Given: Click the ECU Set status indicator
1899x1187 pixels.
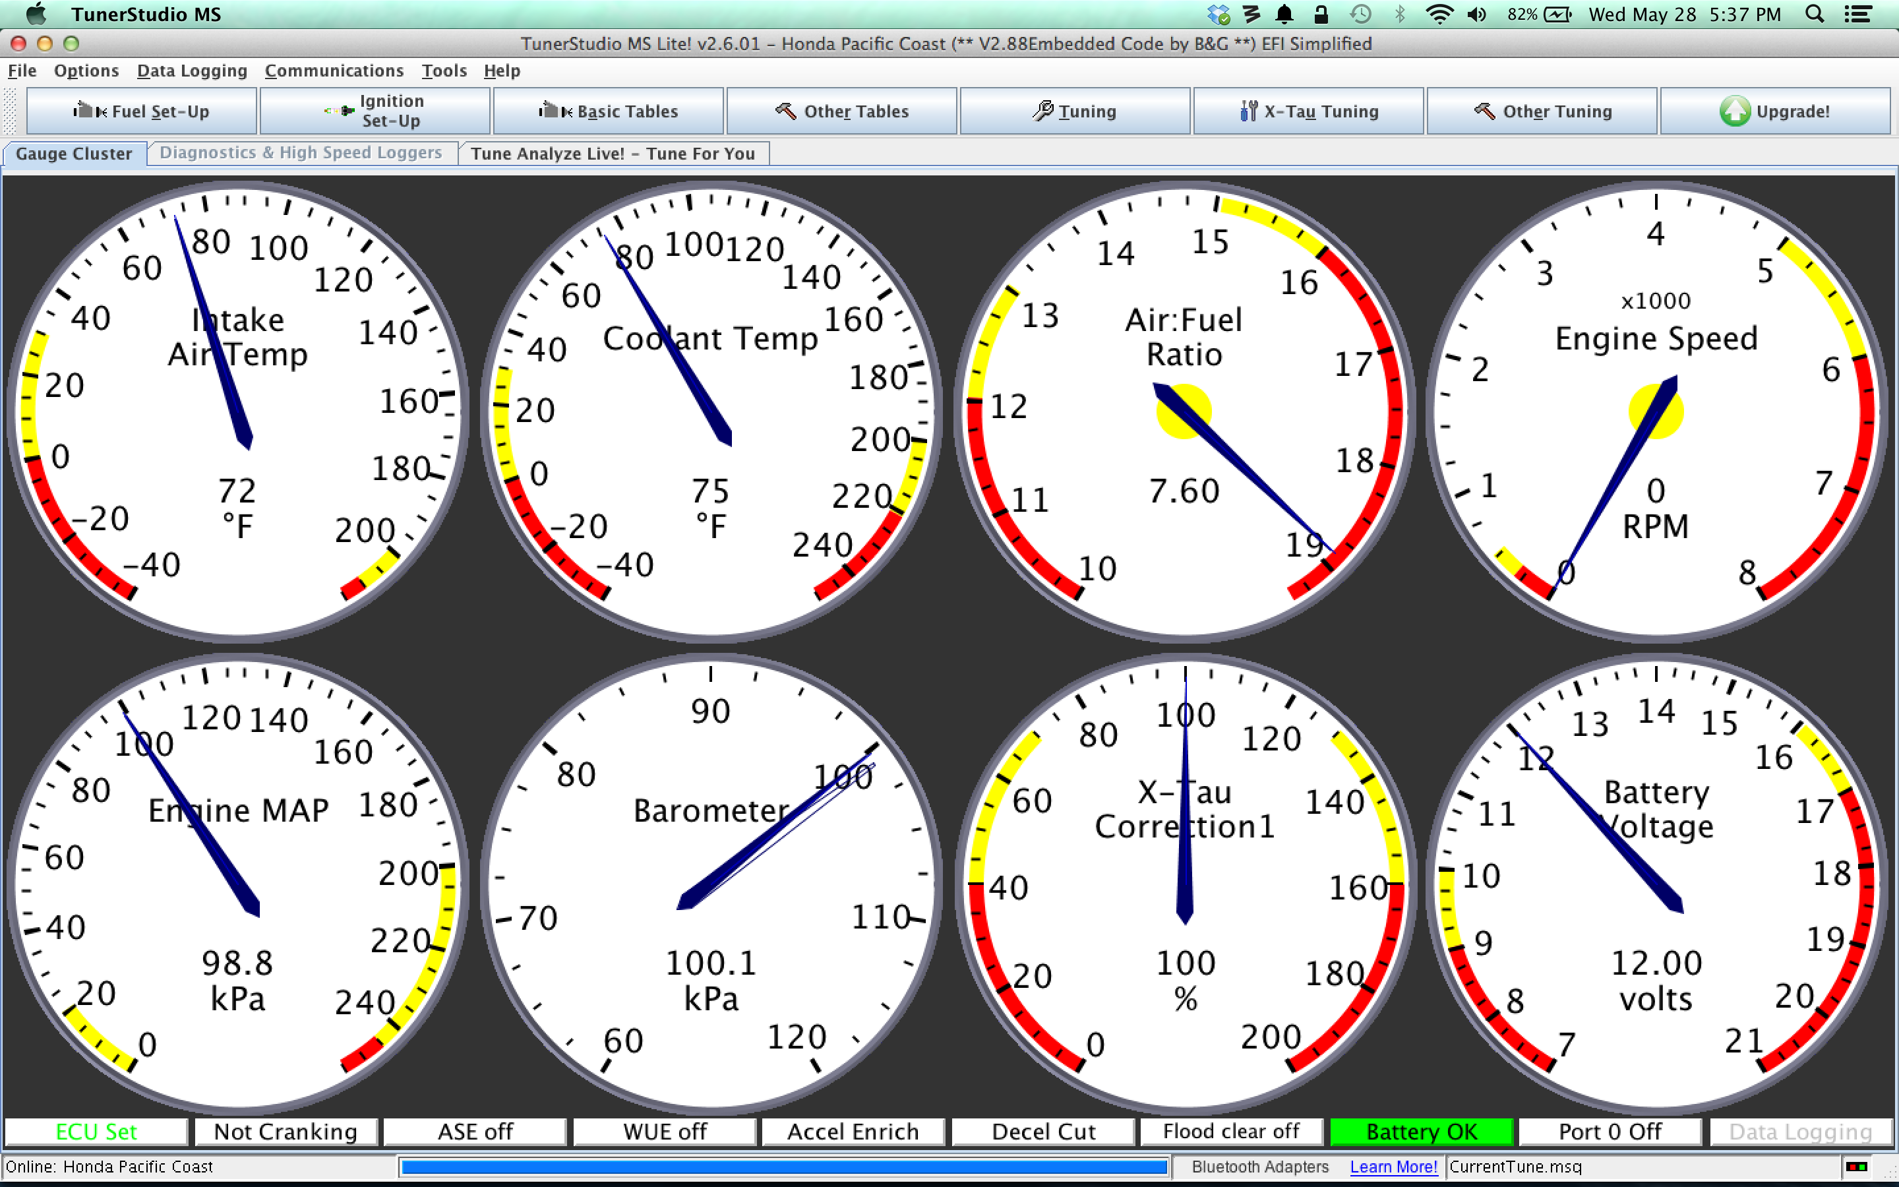Looking at the screenshot, I should (96, 1131).
